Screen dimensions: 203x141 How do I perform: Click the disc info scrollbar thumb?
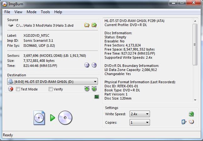click(195, 45)
